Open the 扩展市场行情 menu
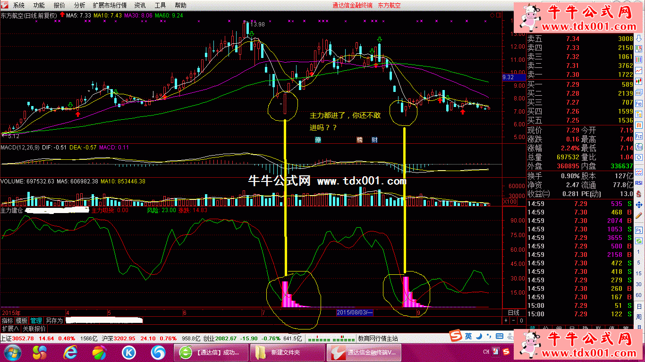This screenshot has width=645, height=362. point(110,5)
